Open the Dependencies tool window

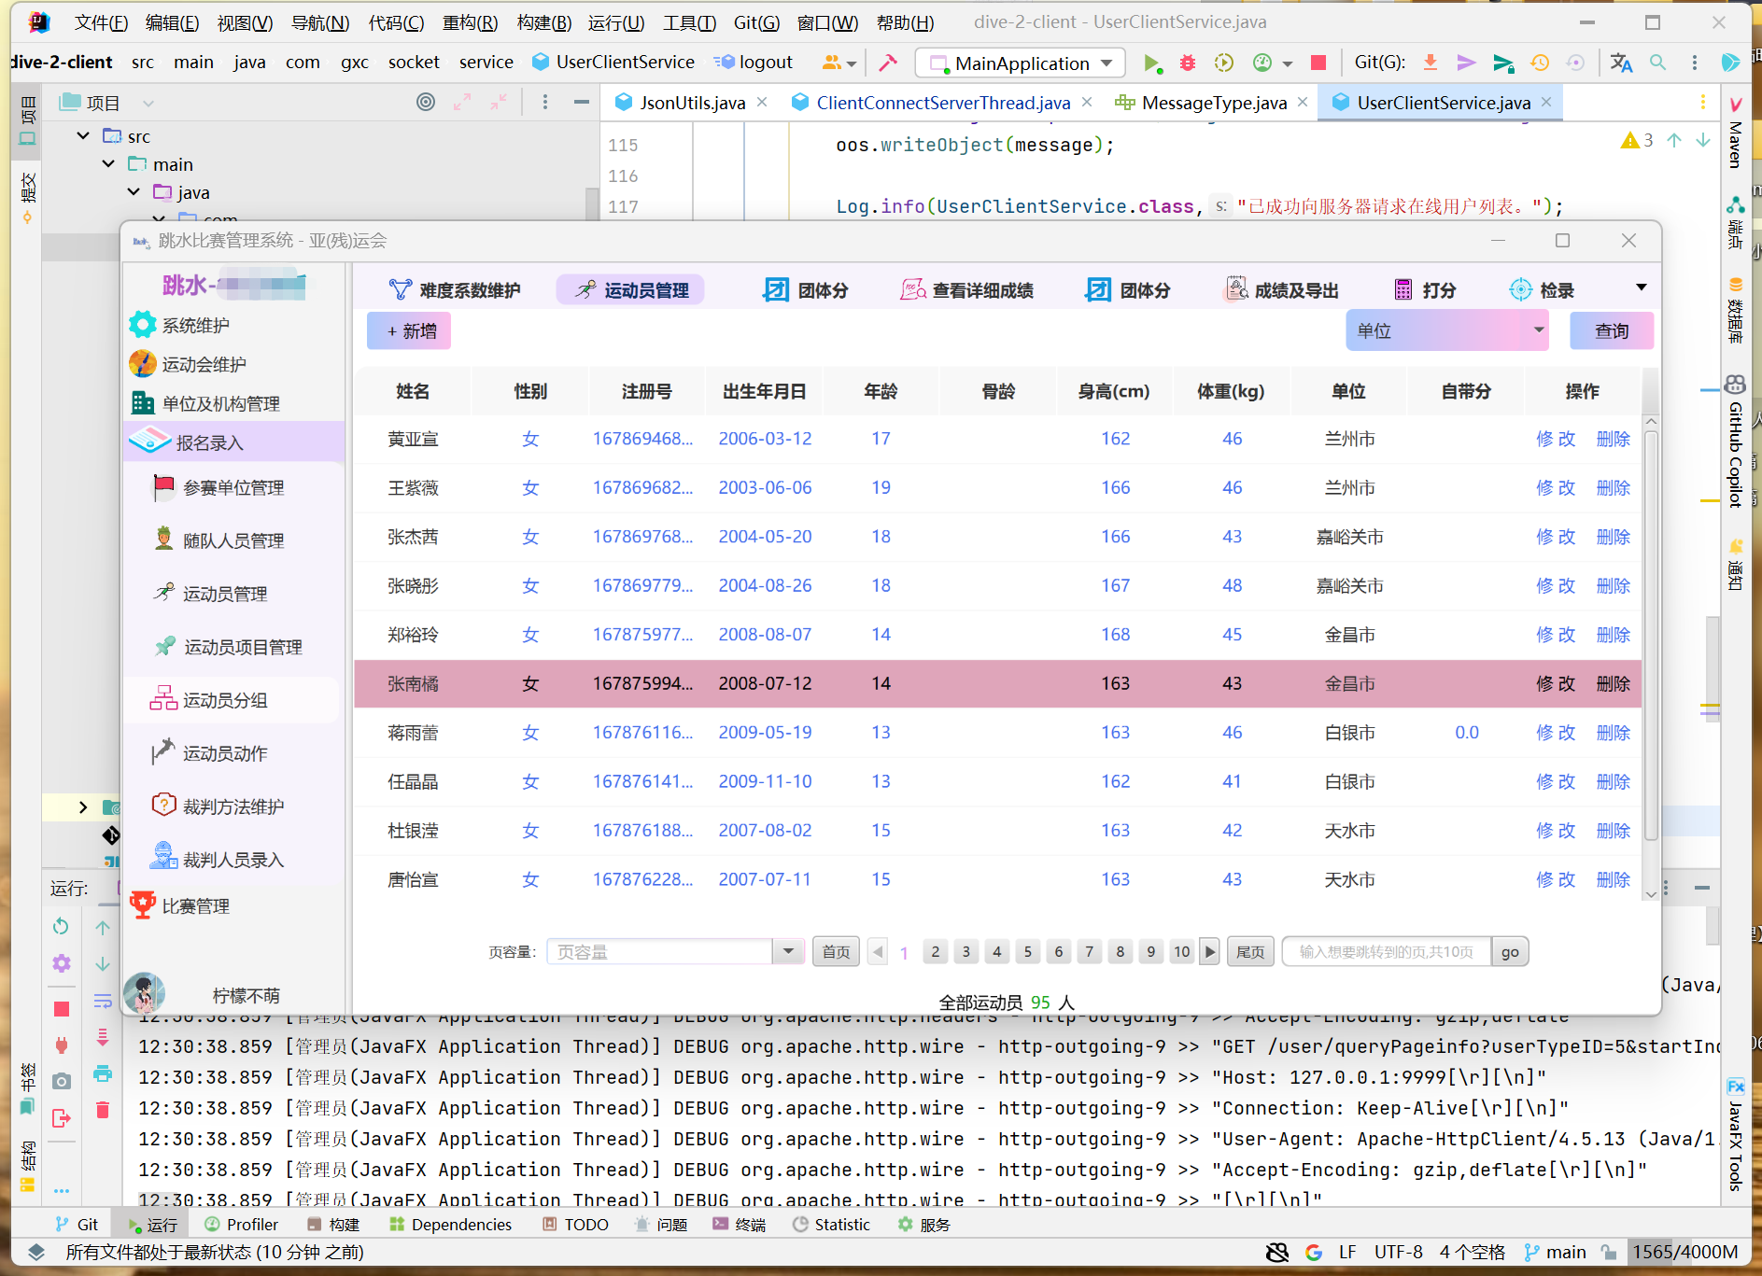(450, 1224)
